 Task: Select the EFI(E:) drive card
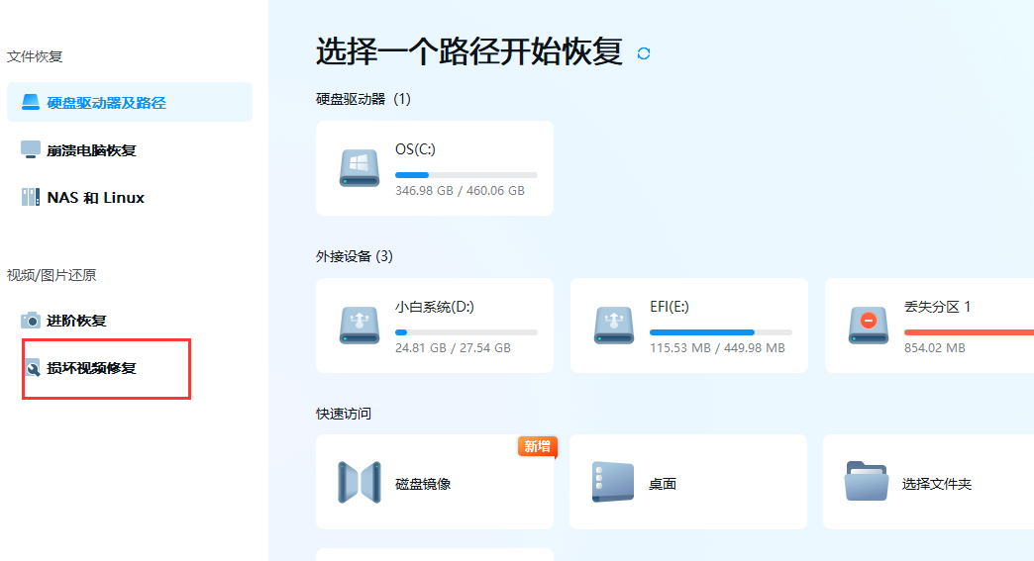[689, 326]
